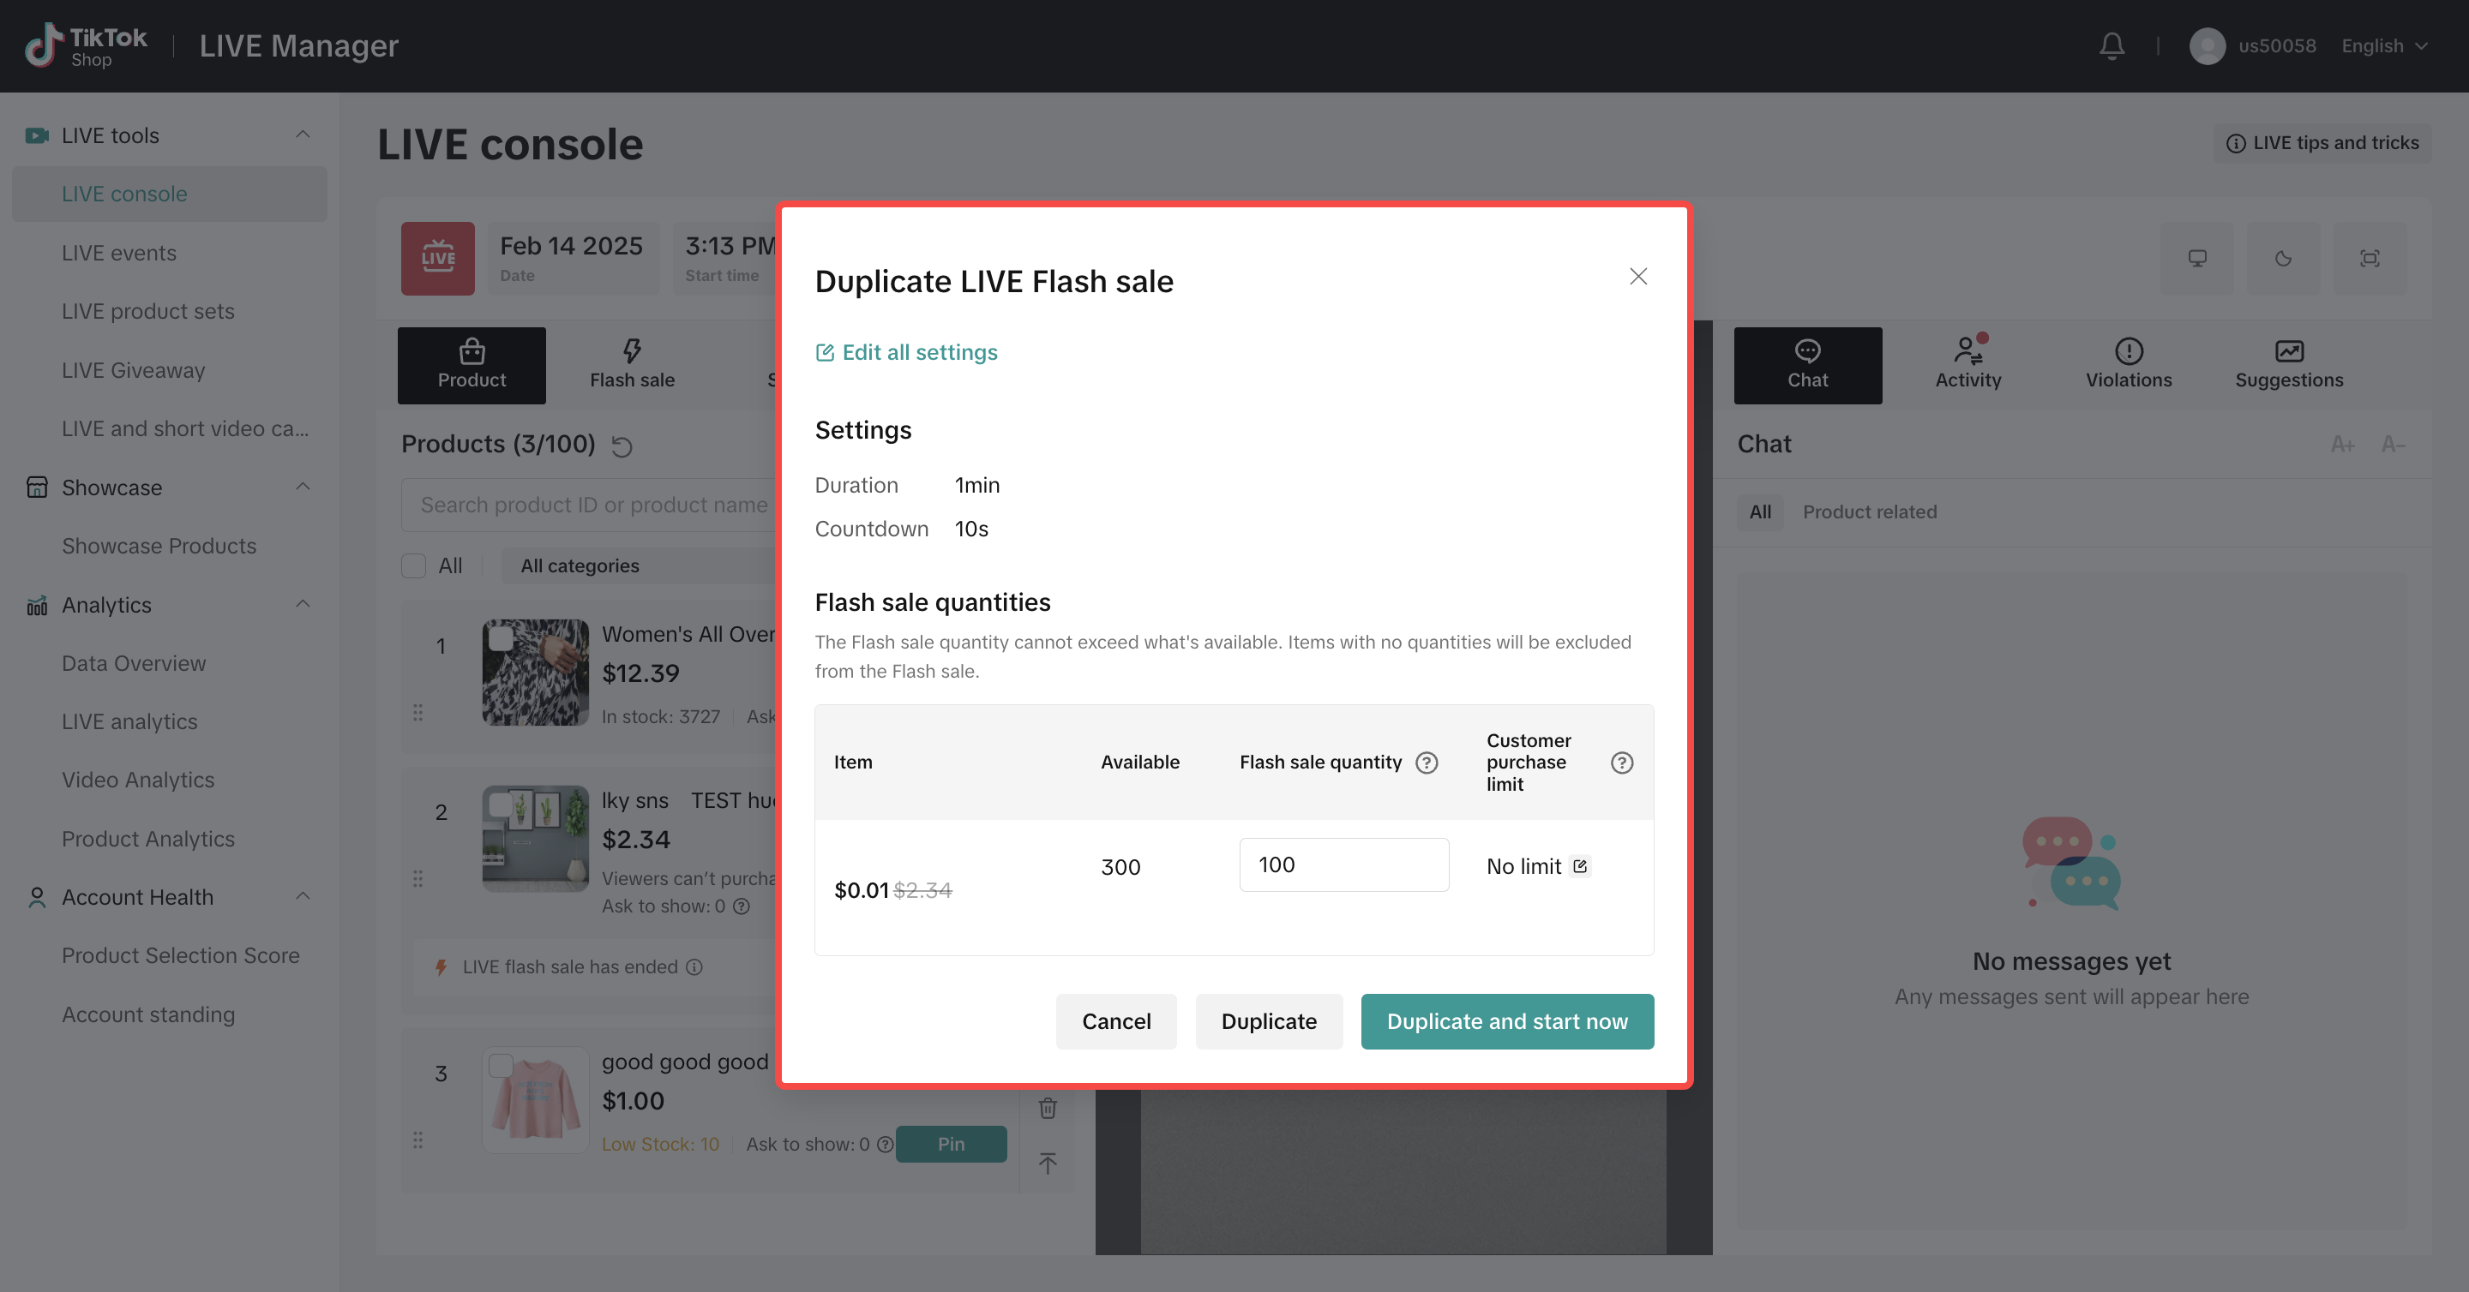Move product 3 to top arrow icon
Image resolution: width=2469 pixels, height=1292 pixels.
pyautogui.click(x=1048, y=1163)
